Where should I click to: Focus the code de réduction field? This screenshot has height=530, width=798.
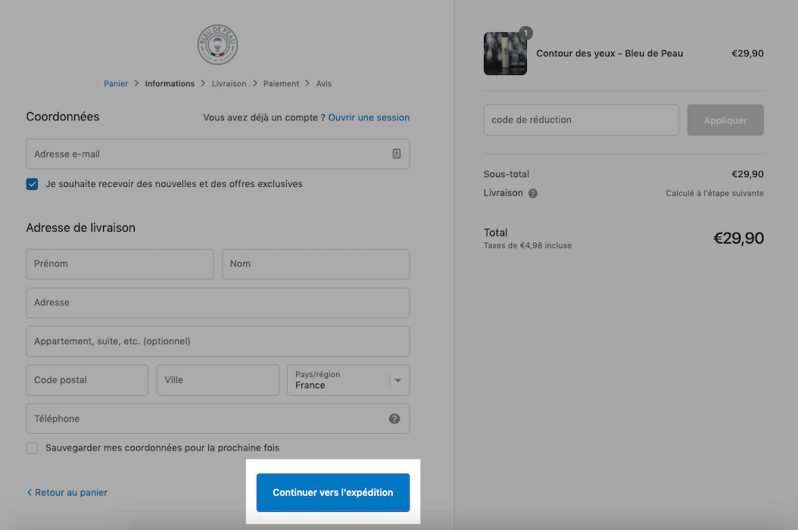tap(581, 120)
